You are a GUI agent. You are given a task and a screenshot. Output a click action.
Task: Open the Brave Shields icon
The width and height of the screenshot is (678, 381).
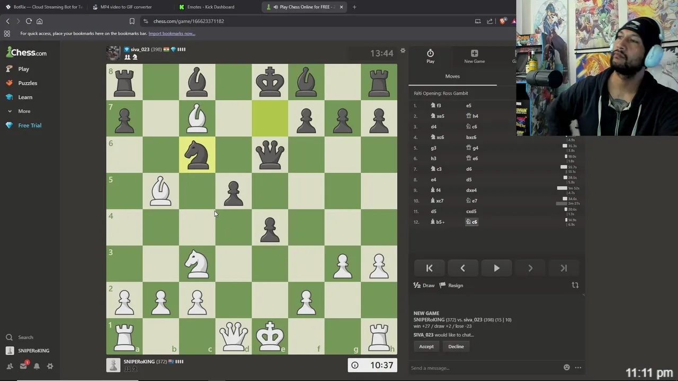pos(502,21)
